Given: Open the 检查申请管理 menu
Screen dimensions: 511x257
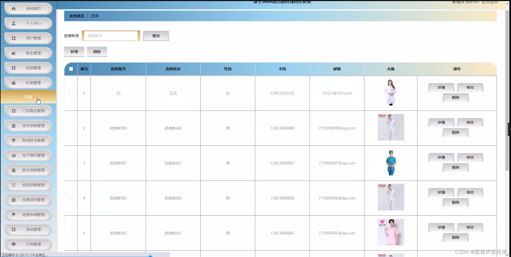Looking at the screenshot, I should tap(28, 215).
